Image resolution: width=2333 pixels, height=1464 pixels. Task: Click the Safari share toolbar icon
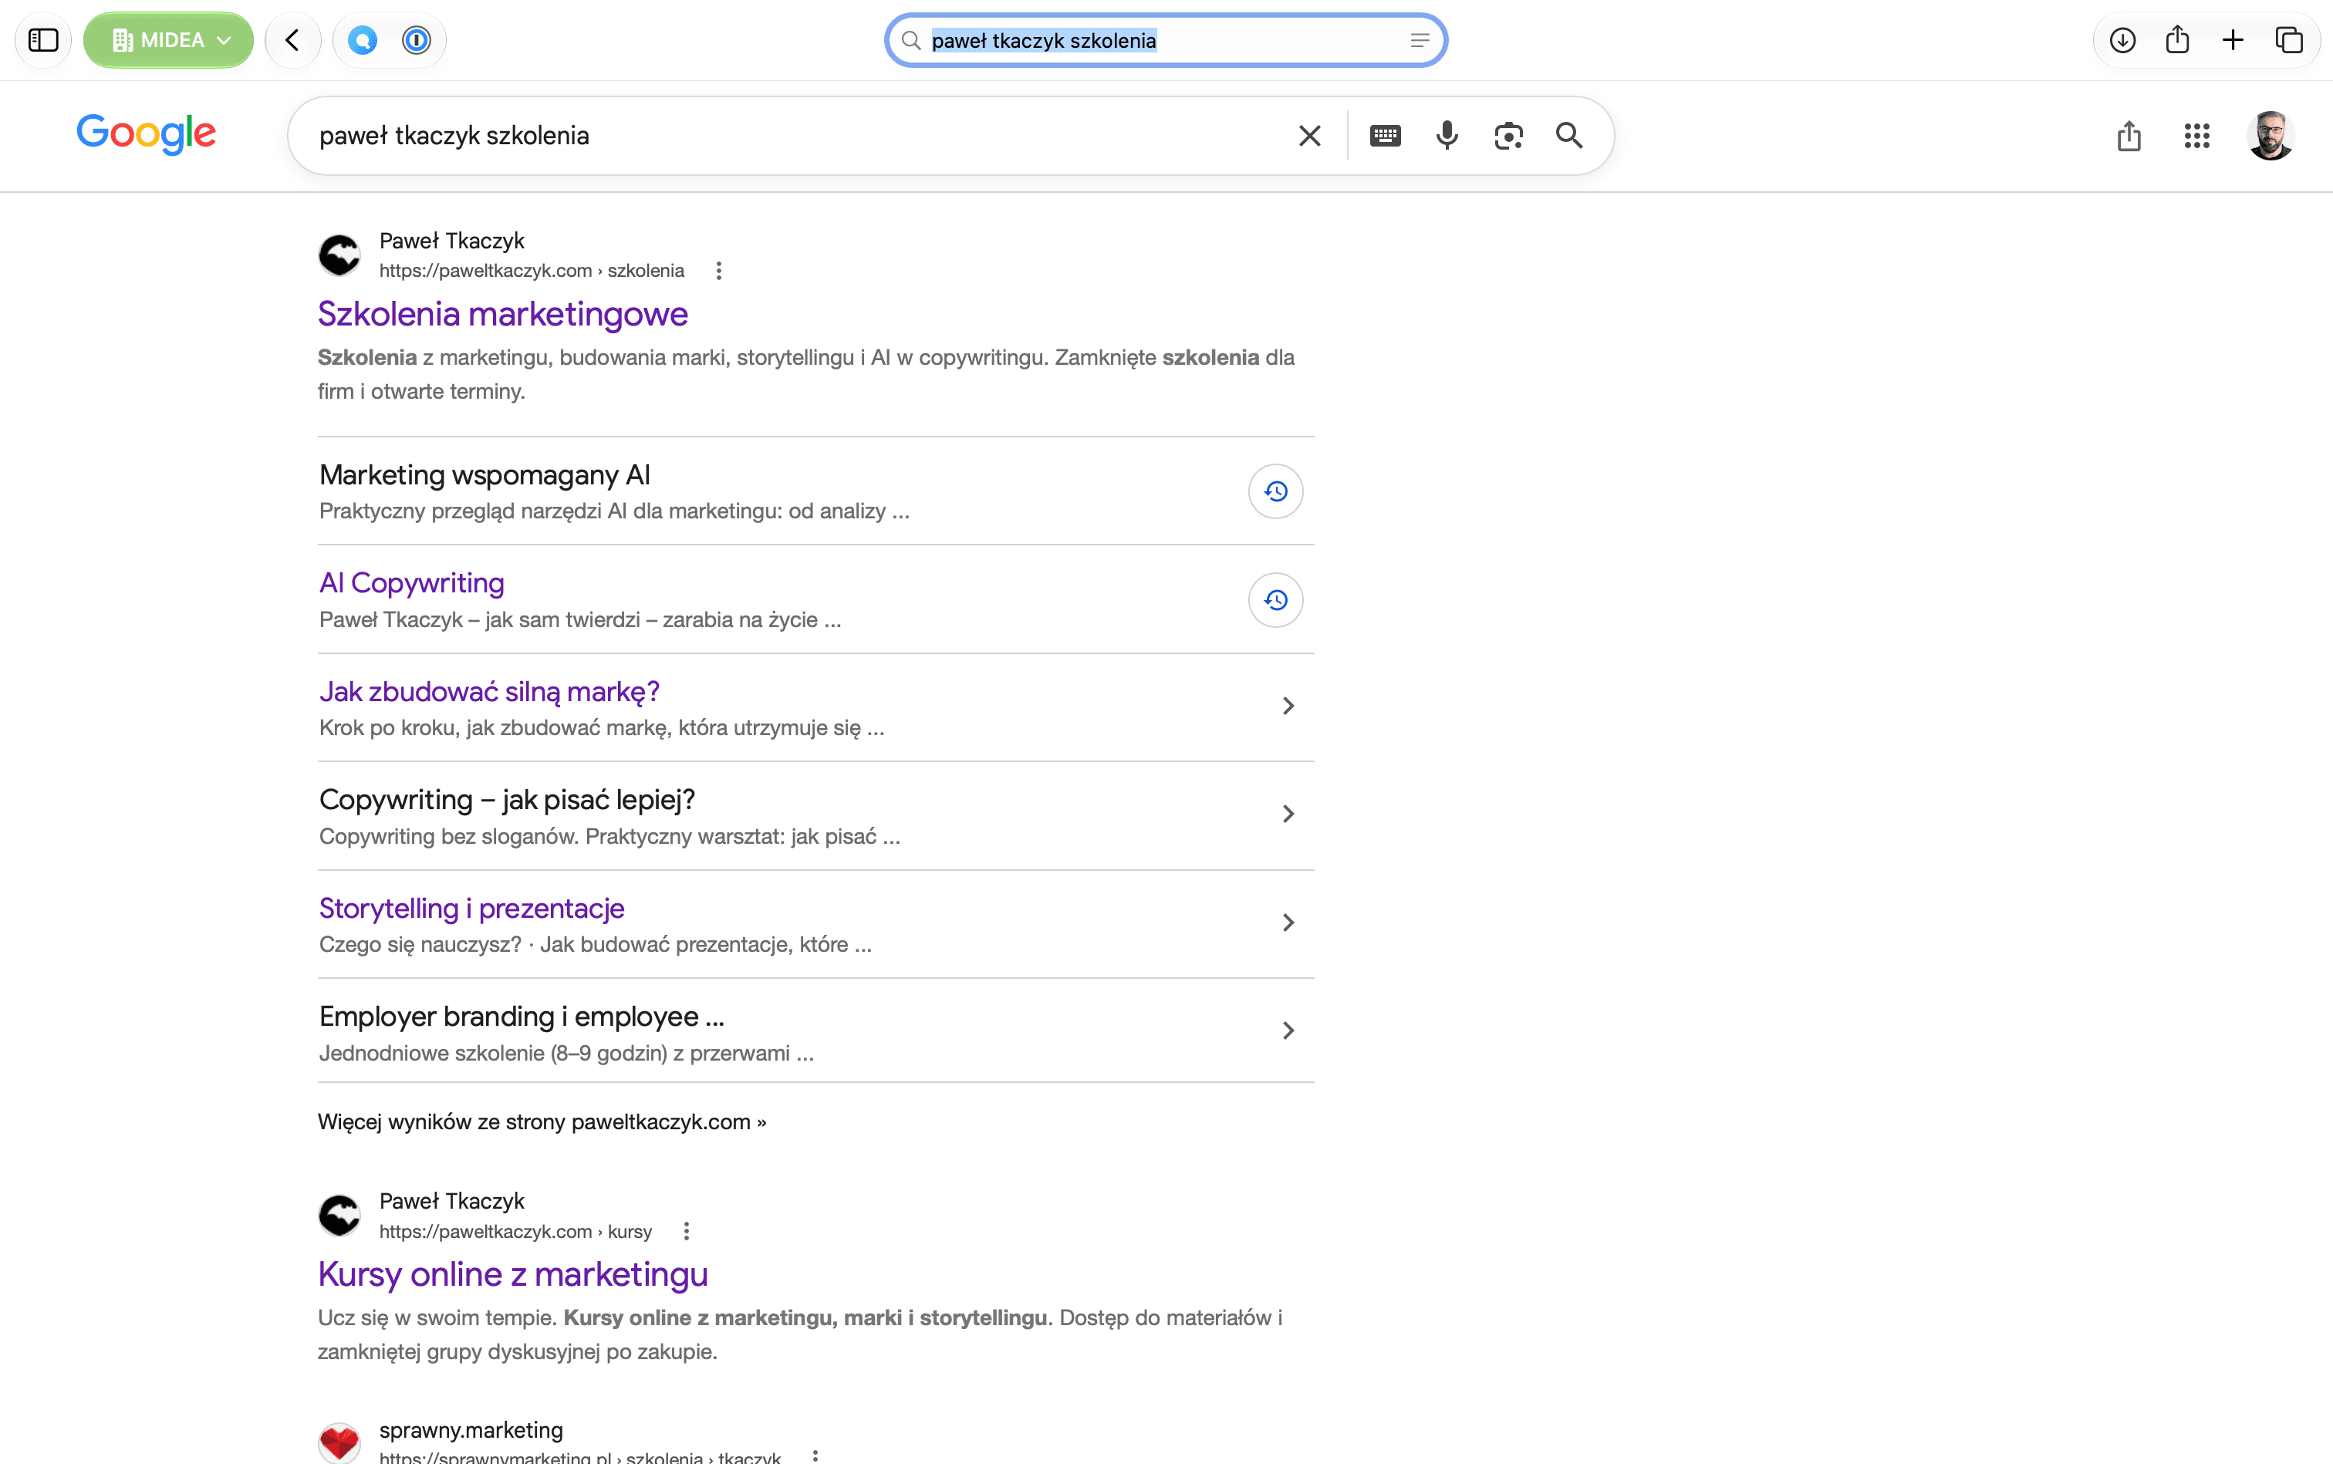tap(2178, 39)
